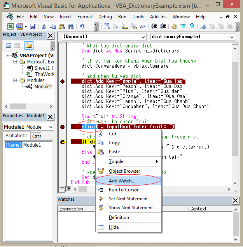Image resolution: width=243 pixels, height=247 pixels.
Task: Choose Add Watch... from context menu
Action: [x=128, y=181]
